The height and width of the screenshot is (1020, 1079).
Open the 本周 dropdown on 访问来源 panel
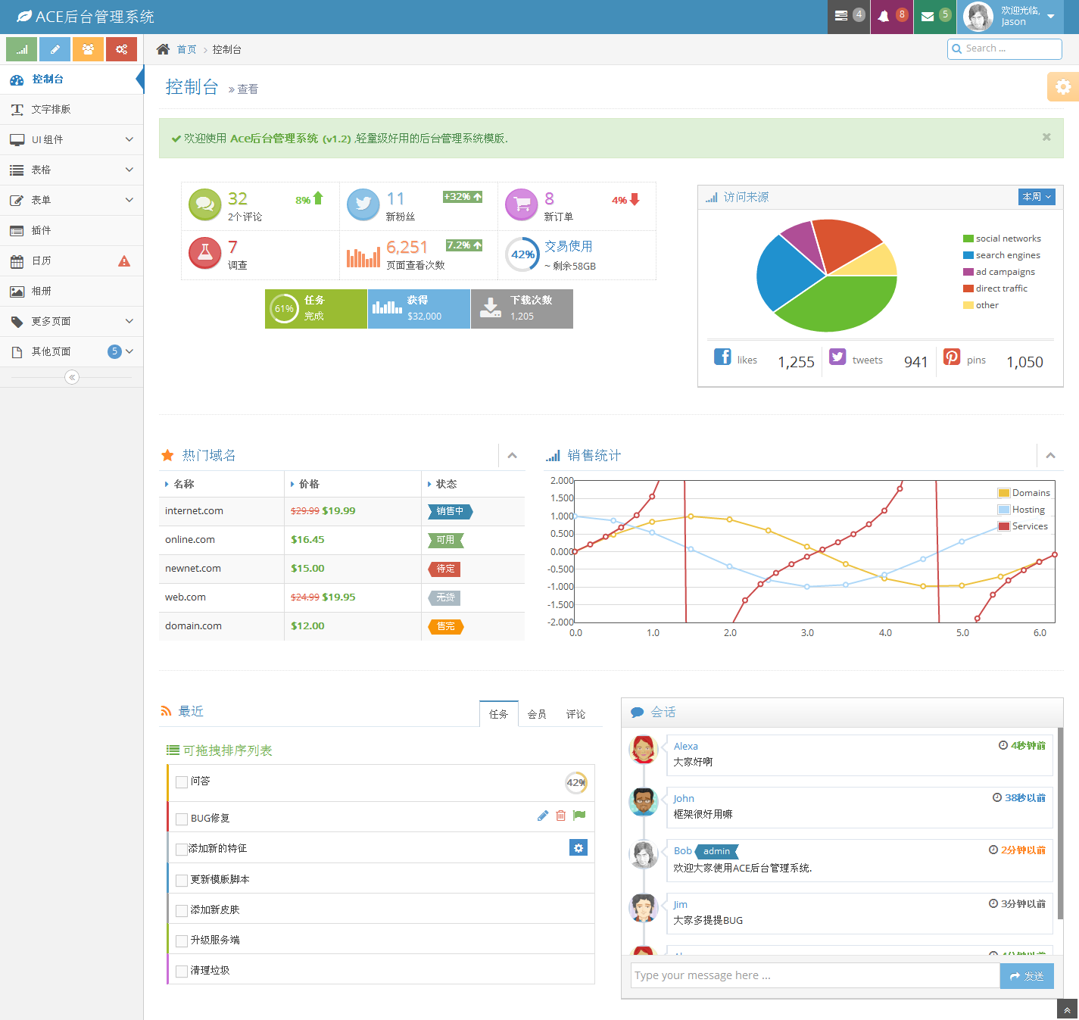click(1037, 196)
